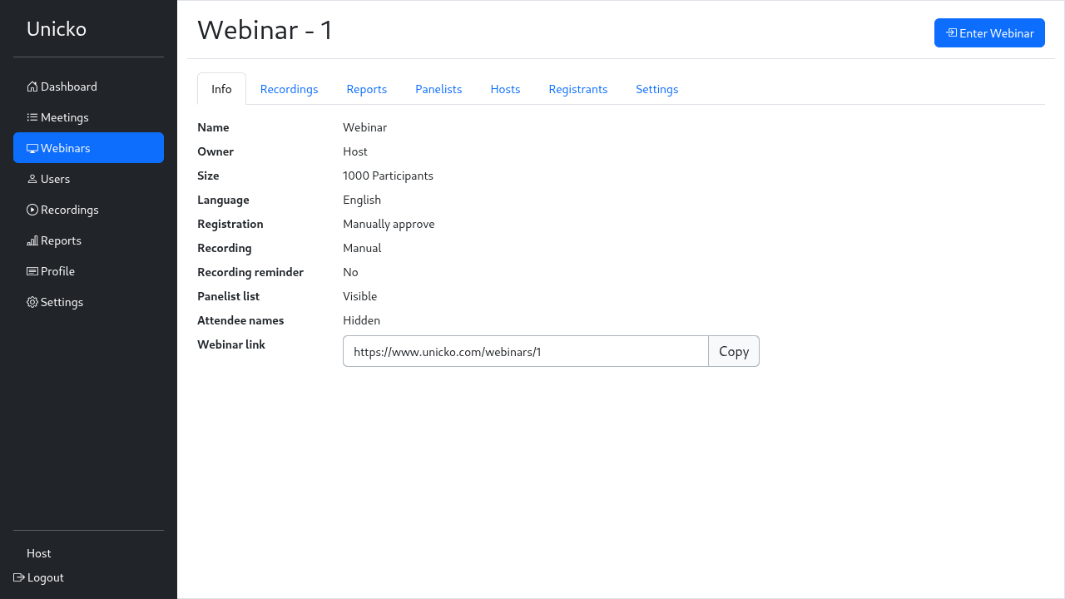Screen dimensions: 1065x599
Task: Select the 'English' language value
Action: (362, 200)
